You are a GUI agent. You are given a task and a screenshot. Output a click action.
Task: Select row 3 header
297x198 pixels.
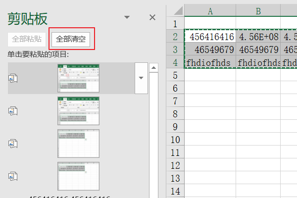pos(175,49)
